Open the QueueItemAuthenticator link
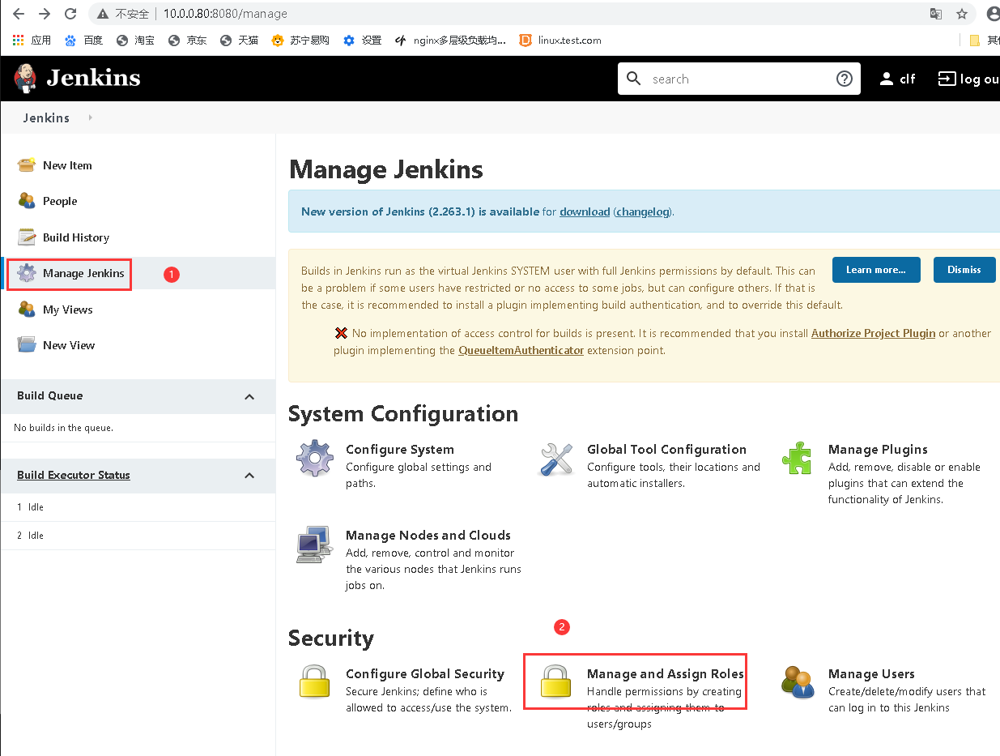The width and height of the screenshot is (1000, 756). click(521, 351)
